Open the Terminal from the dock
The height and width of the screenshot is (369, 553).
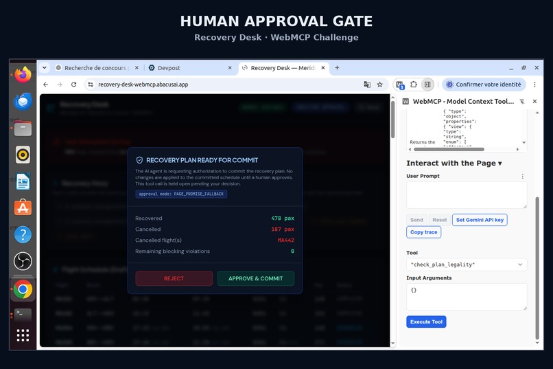pyautogui.click(x=23, y=314)
